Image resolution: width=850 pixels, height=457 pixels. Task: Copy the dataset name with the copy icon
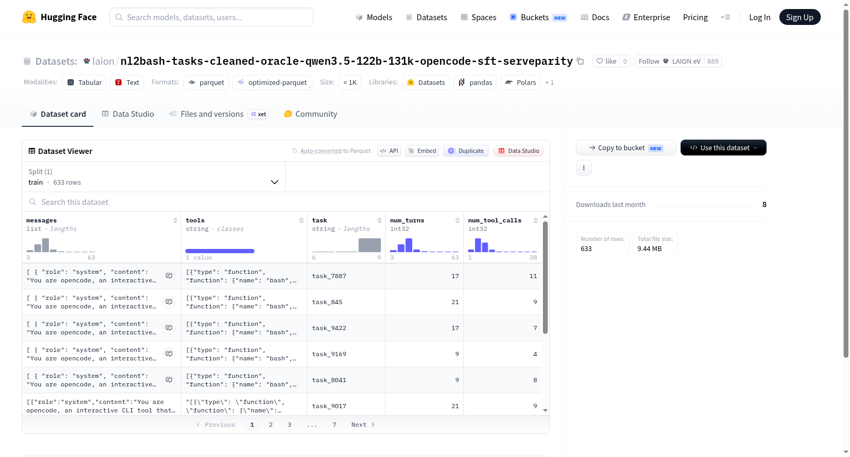(x=580, y=62)
